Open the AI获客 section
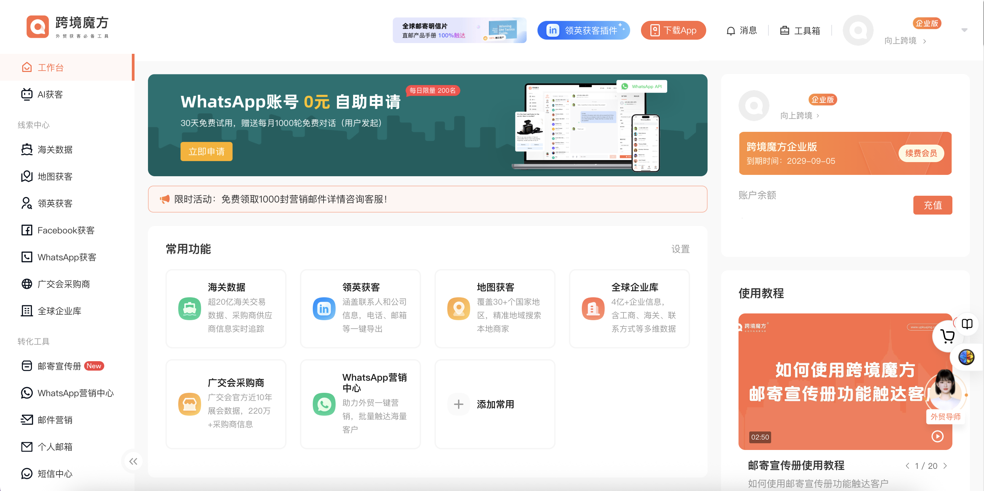Image resolution: width=984 pixels, height=491 pixels. click(51, 95)
